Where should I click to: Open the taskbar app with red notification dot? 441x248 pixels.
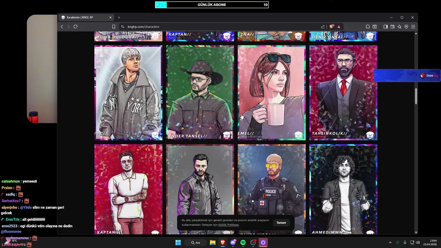253,242
